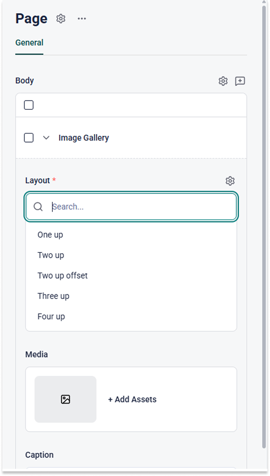Select the Three up layout option

[x=54, y=296]
